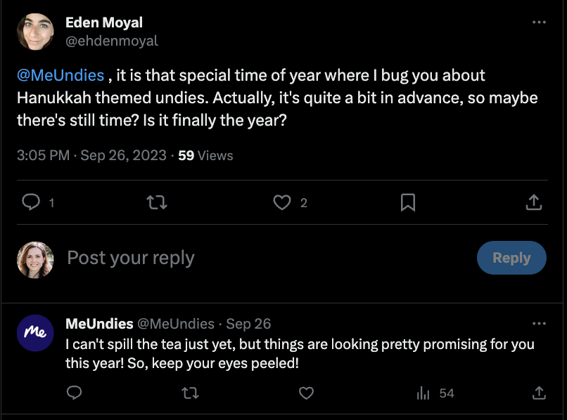Click the comment icon under MeUndies reply
This screenshot has height=420, width=567.
pos(74,393)
